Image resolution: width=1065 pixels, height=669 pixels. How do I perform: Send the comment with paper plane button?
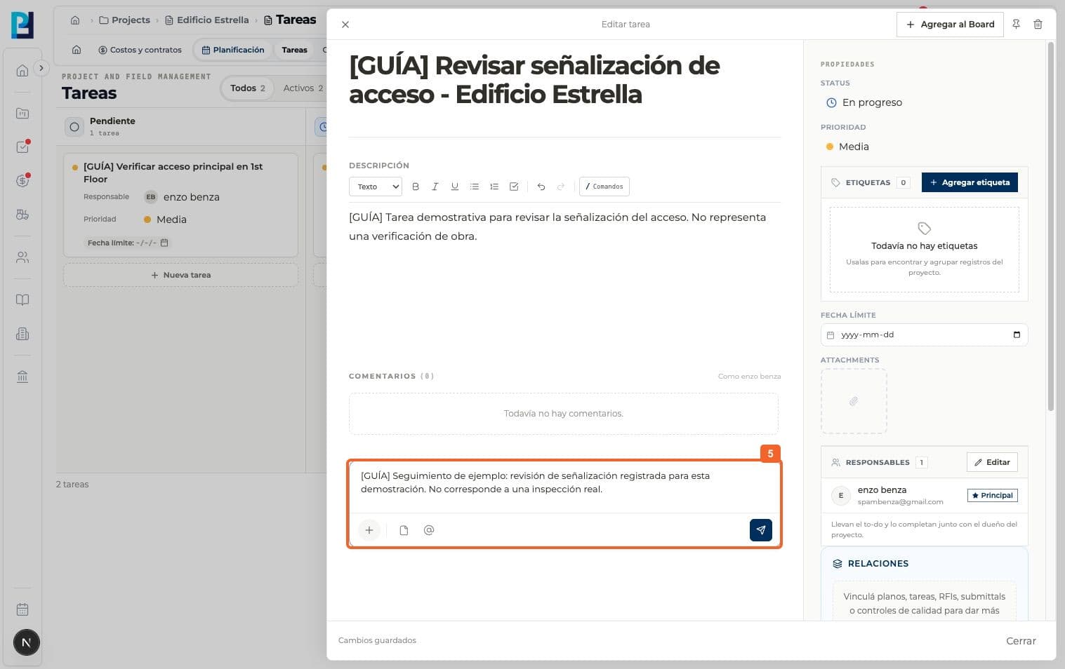761,530
